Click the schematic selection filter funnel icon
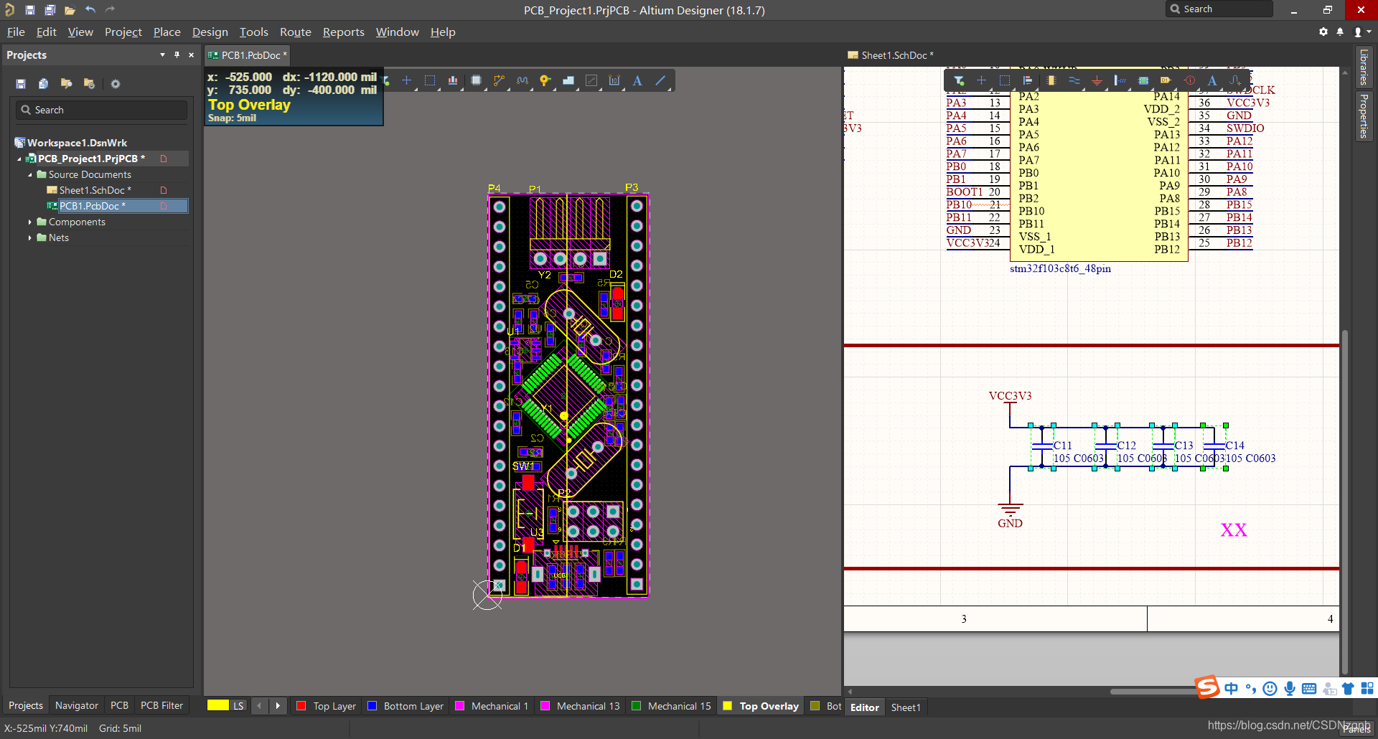 [x=959, y=80]
